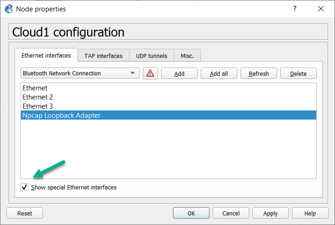The height and width of the screenshot is (225, 335).
Task: Switch to the TAP interfaces tab
Action: click(x=104, y=56)
